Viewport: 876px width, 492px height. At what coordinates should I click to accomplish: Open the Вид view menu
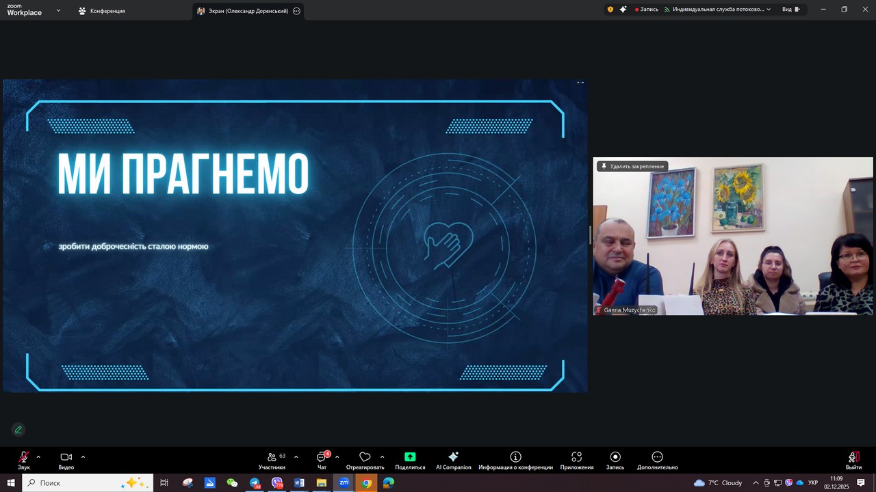790,10
